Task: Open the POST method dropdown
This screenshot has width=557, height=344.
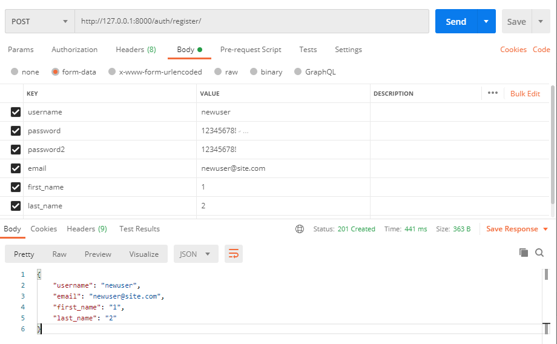Action: 40,21
